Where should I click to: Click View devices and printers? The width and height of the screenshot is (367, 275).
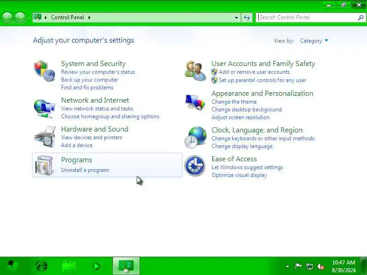91,137
